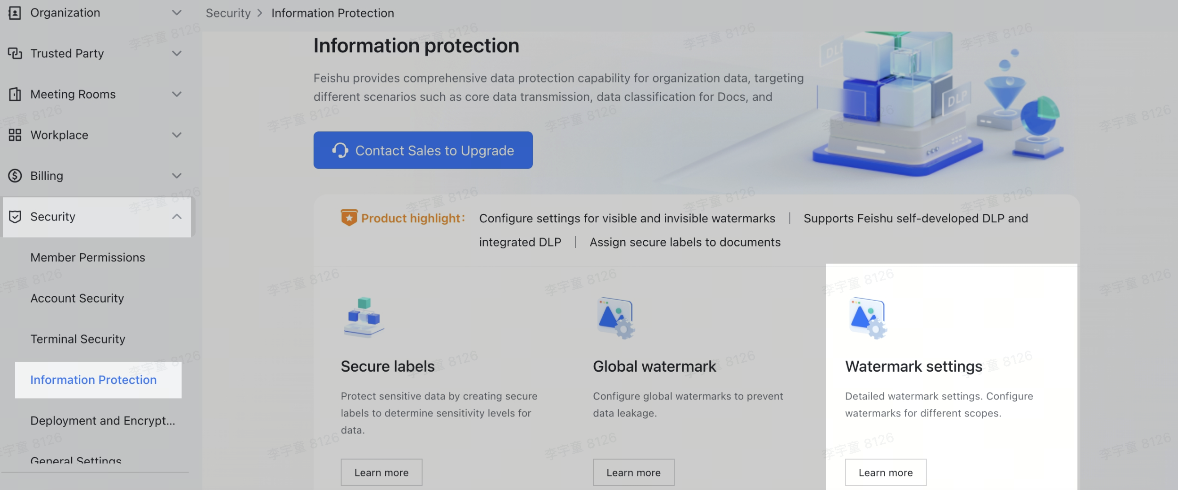The width and height of the screenshot is (1178, 490).
Task: Click the Watermark settings card icon
Action: pyautogui.click(x=868, y=318)
